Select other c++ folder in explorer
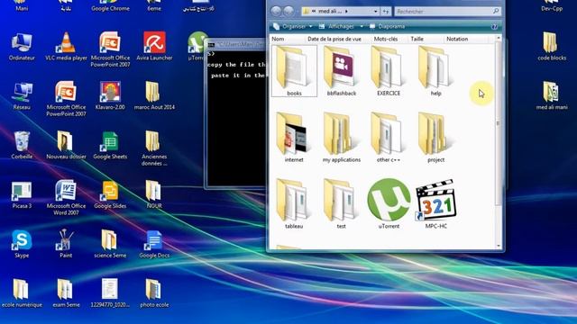Viewport: 577px width, 324px height. [389, 138]
